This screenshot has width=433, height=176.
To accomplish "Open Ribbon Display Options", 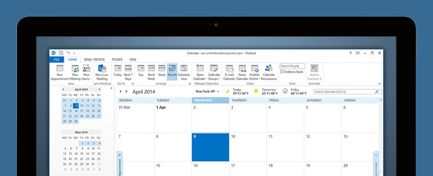I will click(358, 53).
